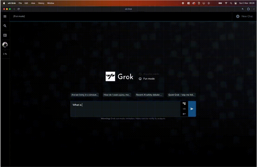Click the indent arrow icon in input box
This screenshot has height=167, width=257.
[x=184, y=109]
